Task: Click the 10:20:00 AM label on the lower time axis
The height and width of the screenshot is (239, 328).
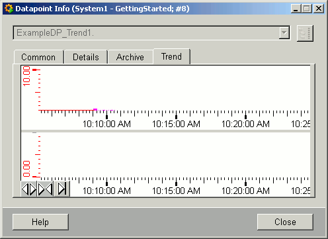Action: coord(245,191)
